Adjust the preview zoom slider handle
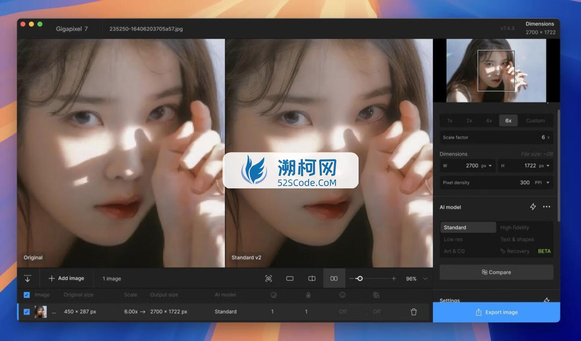Screen dimensions: 581x341 click(359, 279)
